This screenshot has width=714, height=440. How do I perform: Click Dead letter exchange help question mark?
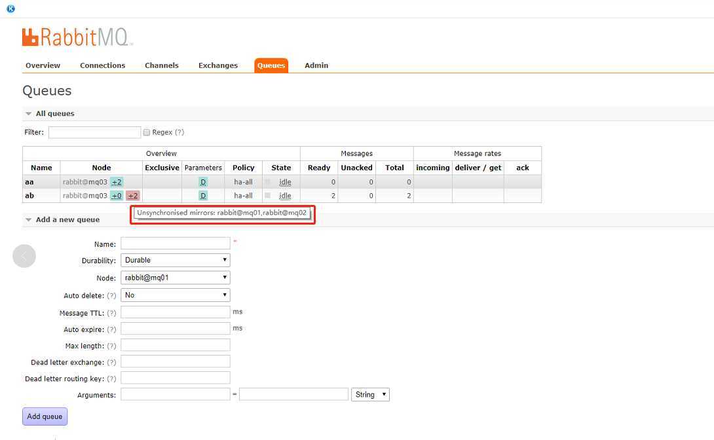point(111,362)
